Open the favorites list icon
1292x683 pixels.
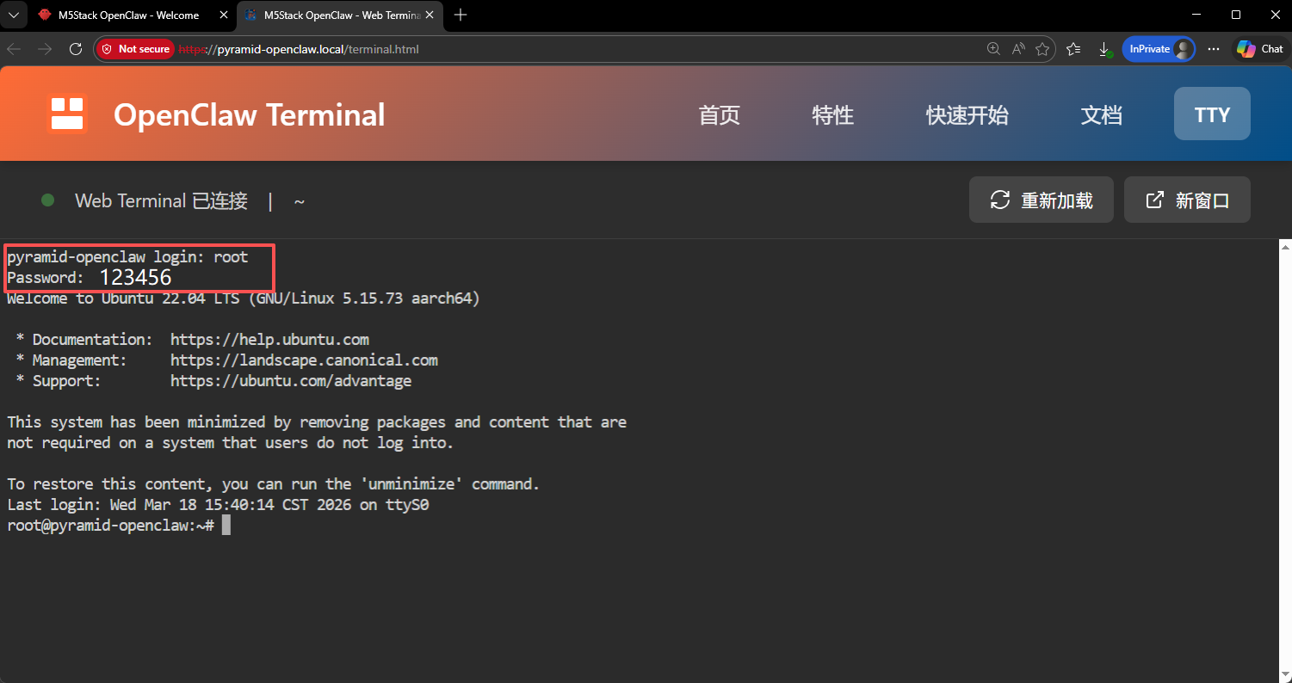[1073, 49]
